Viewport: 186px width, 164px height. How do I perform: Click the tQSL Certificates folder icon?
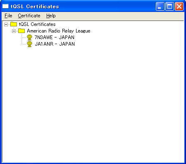(14, 24)
